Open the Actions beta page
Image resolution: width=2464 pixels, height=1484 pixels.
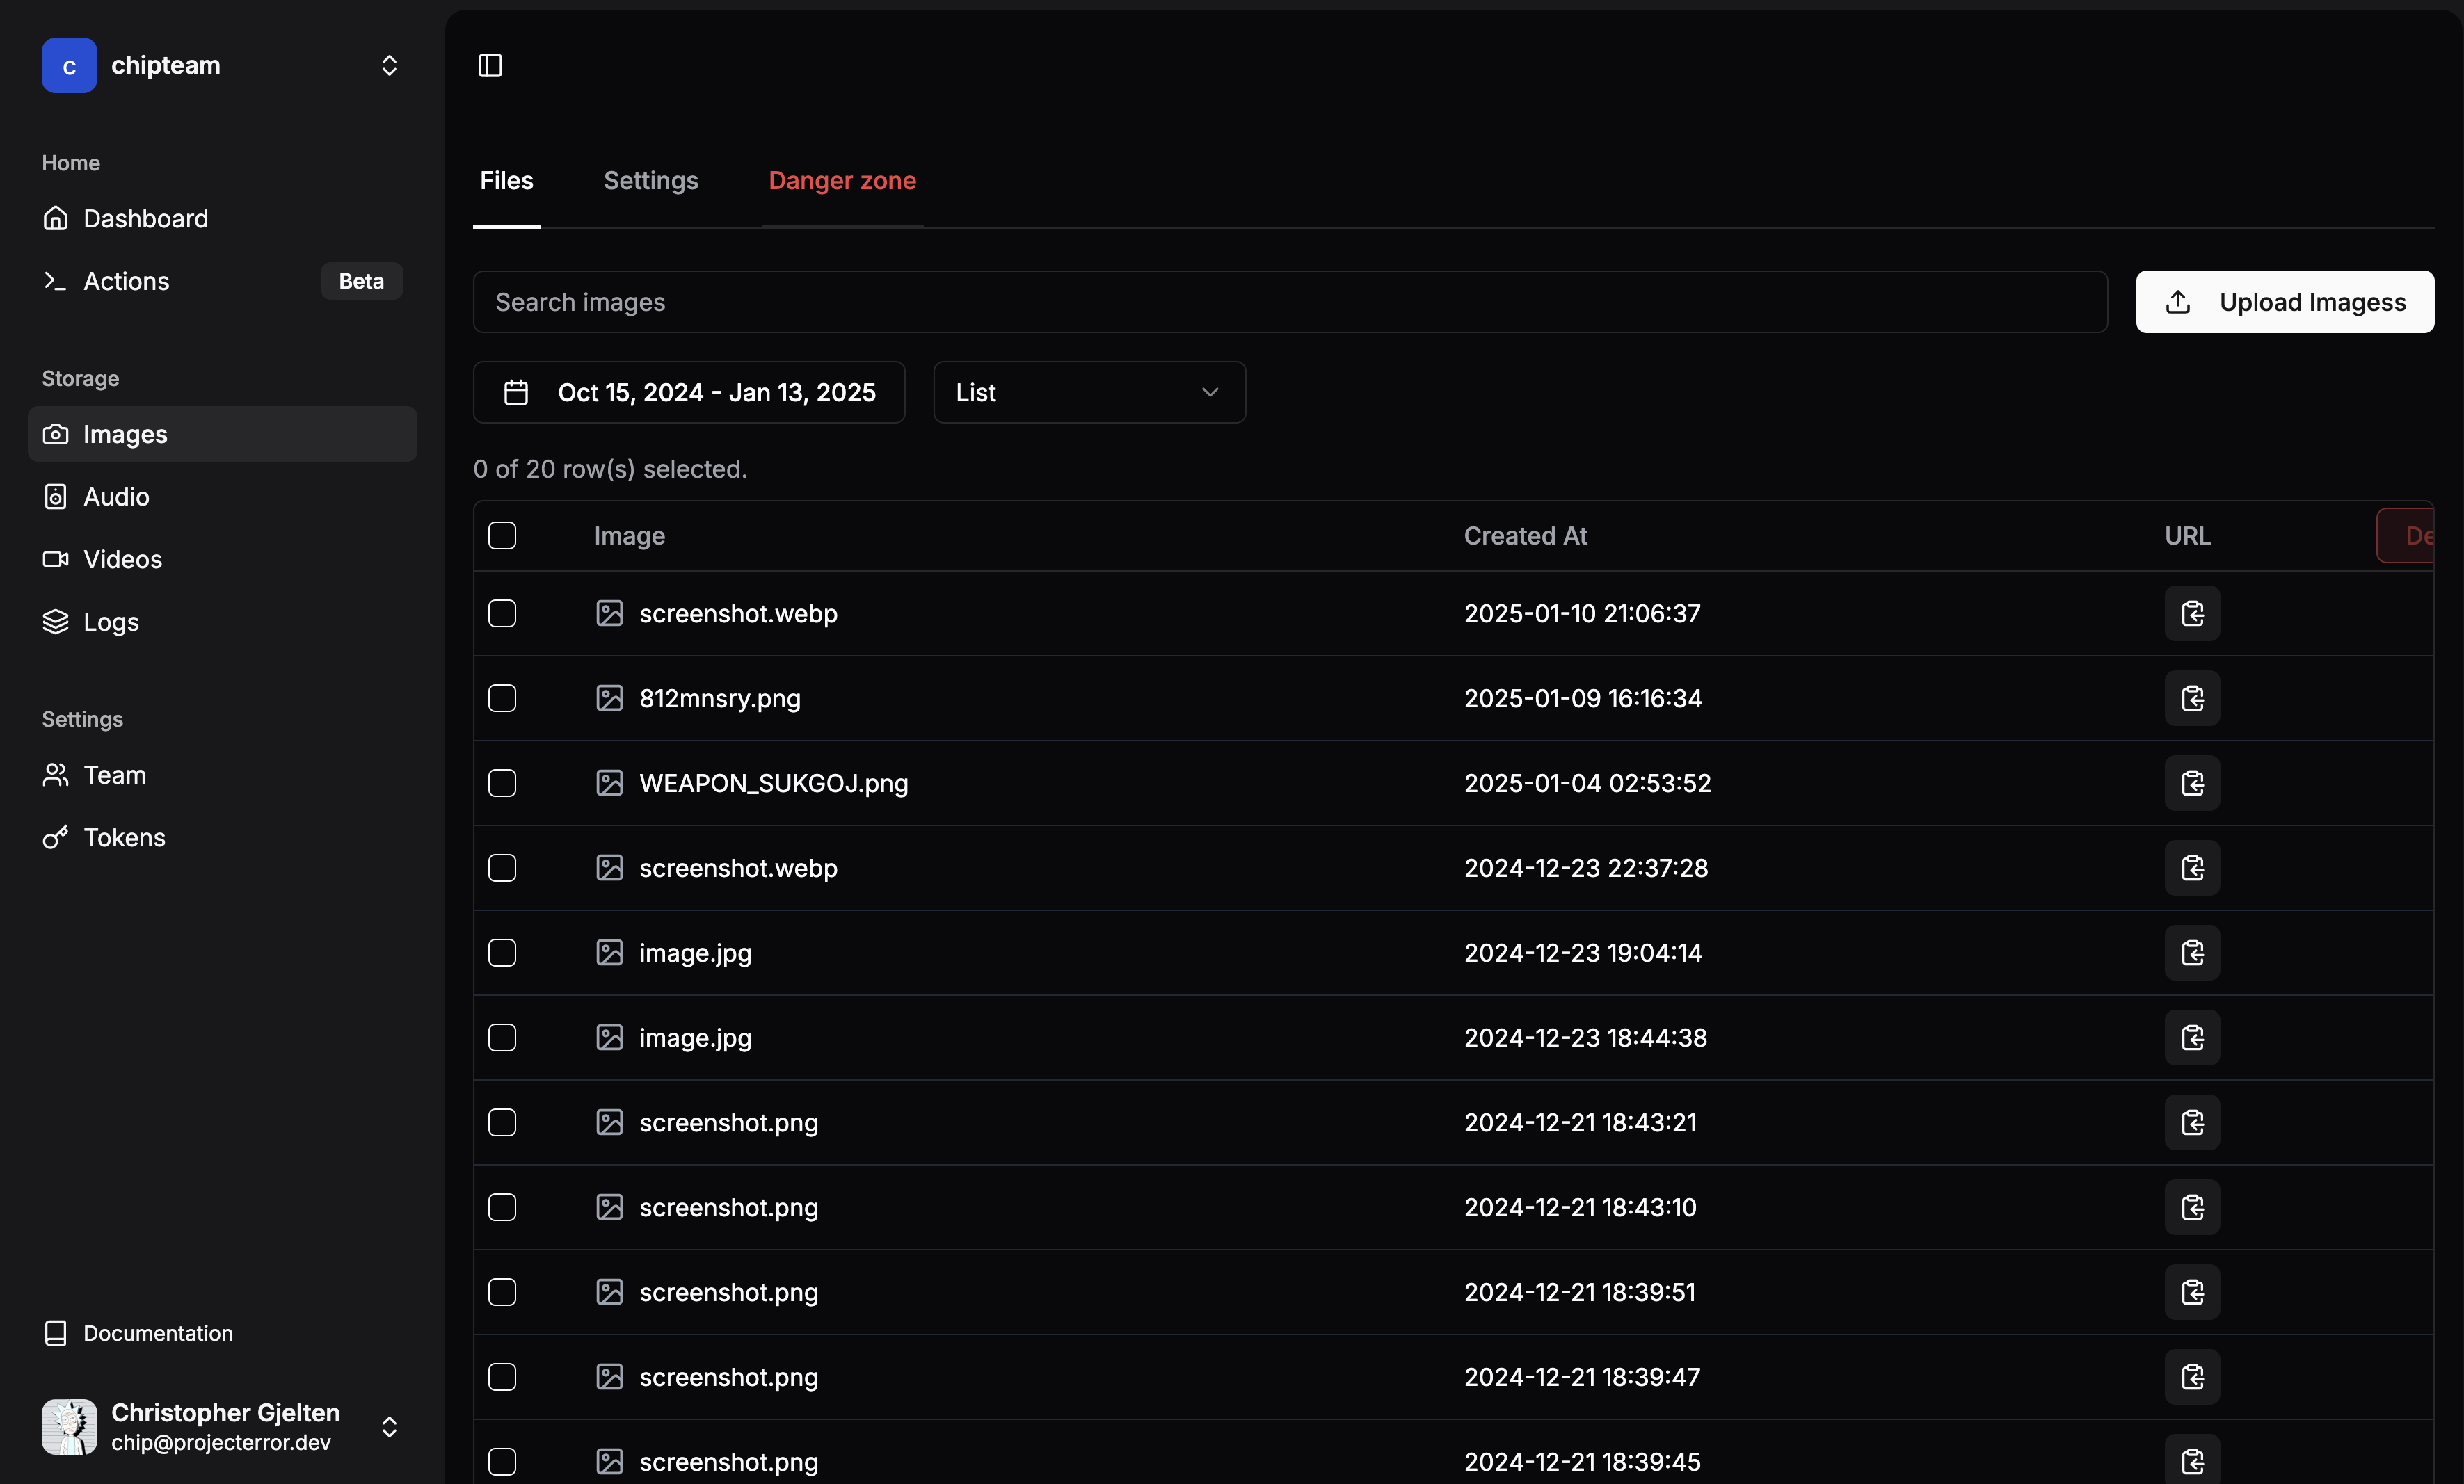point(126,281)
